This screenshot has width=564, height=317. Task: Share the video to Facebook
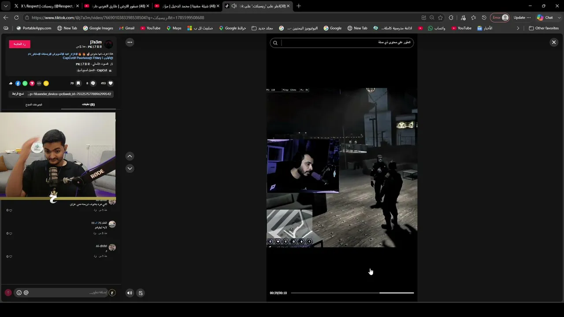[x=18, y=83]
